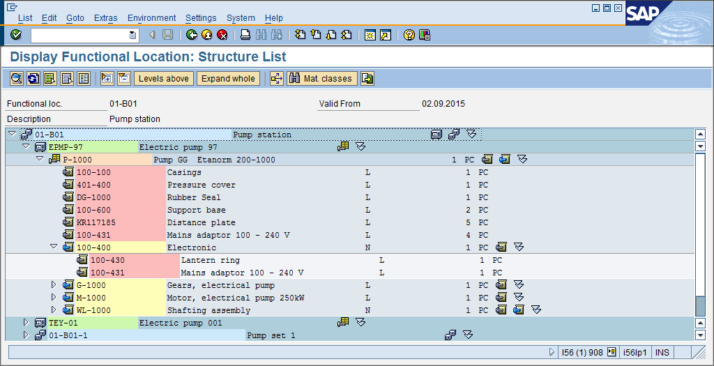714x366 pixels.
Task: Open the List menu
Action: pyautogui.click(x=25, y=17)
